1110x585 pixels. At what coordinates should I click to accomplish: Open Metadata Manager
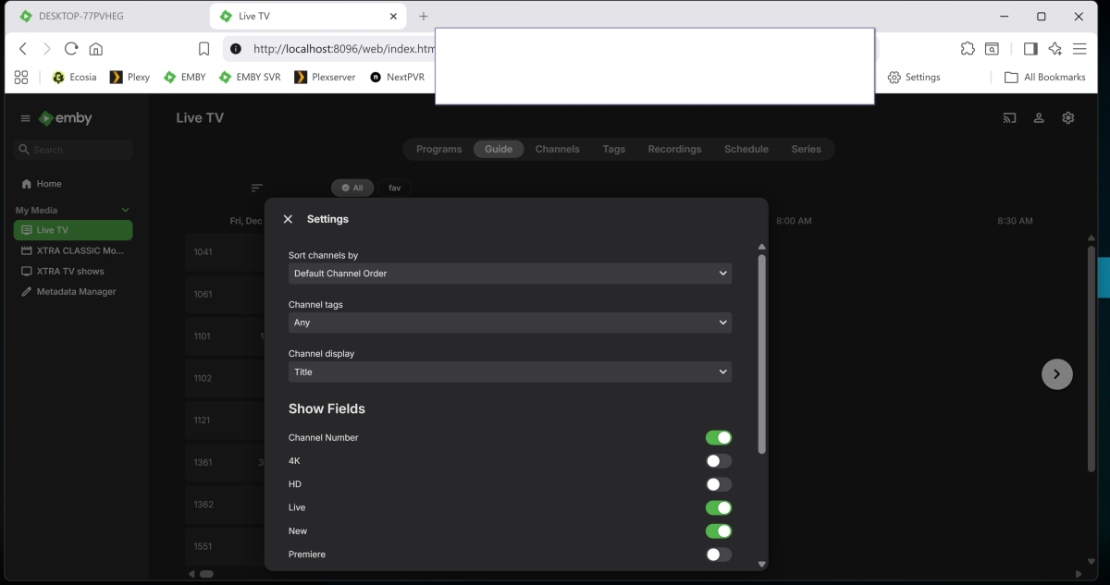(73, 291)
